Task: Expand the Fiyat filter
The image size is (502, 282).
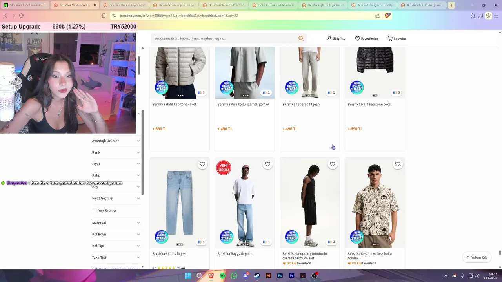Action: click(x=116, y=164)
